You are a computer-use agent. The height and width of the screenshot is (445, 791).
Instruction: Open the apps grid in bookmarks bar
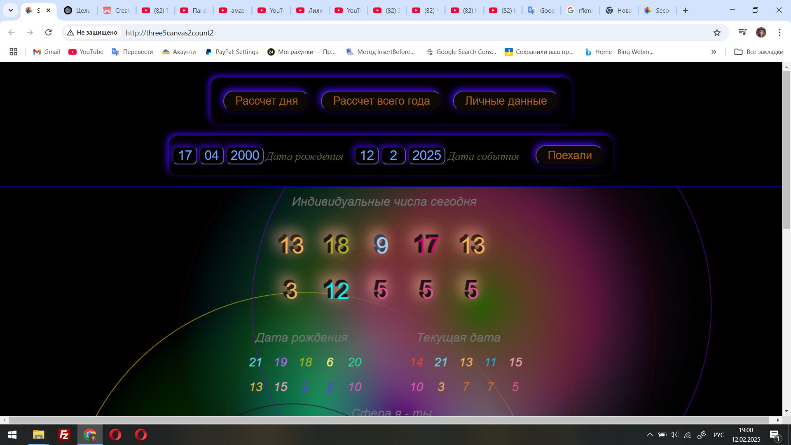click(13, 52)
